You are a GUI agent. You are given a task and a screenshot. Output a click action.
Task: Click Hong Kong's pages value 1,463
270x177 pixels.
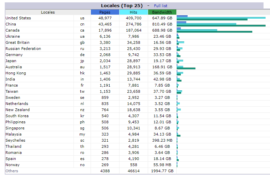105,73
